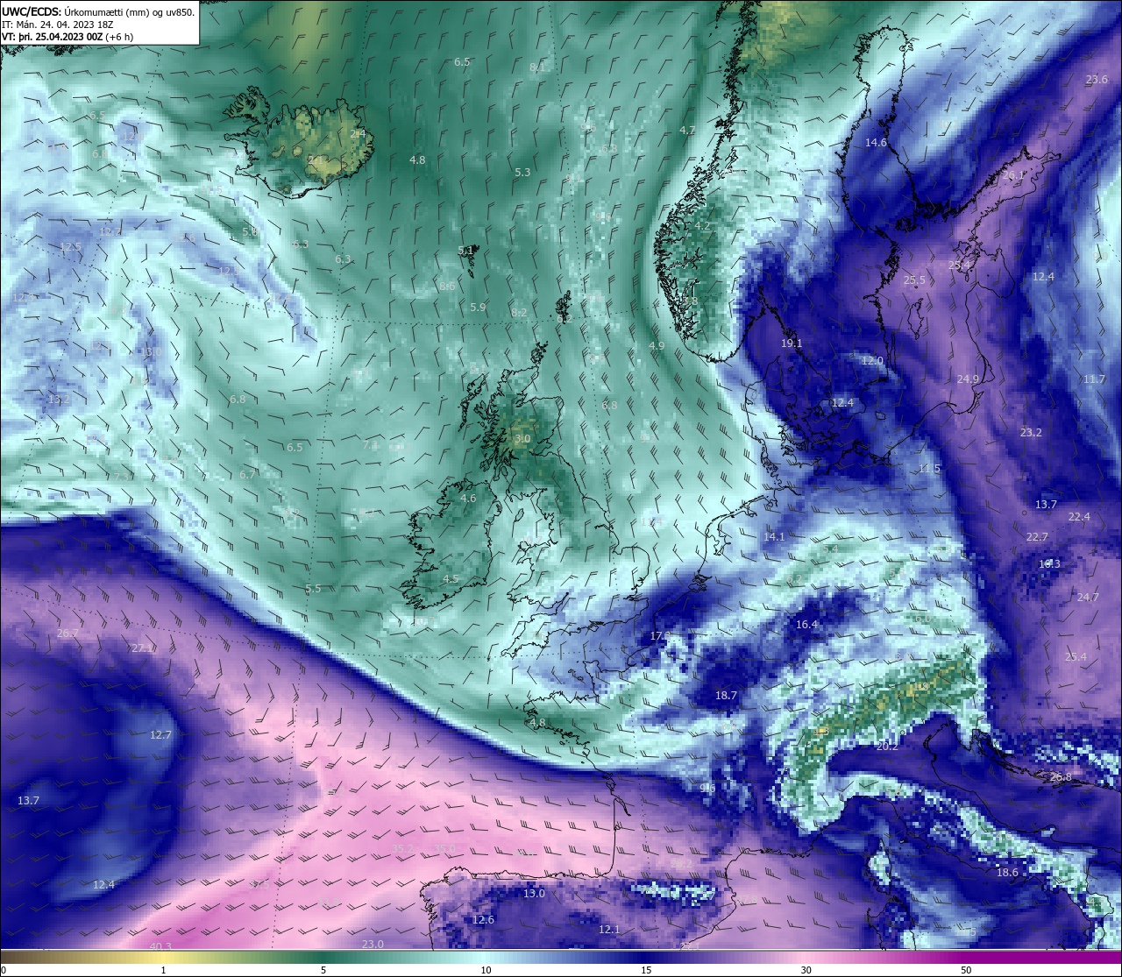
Task: Click the 18.7 value label
Action: coord(726,696)
